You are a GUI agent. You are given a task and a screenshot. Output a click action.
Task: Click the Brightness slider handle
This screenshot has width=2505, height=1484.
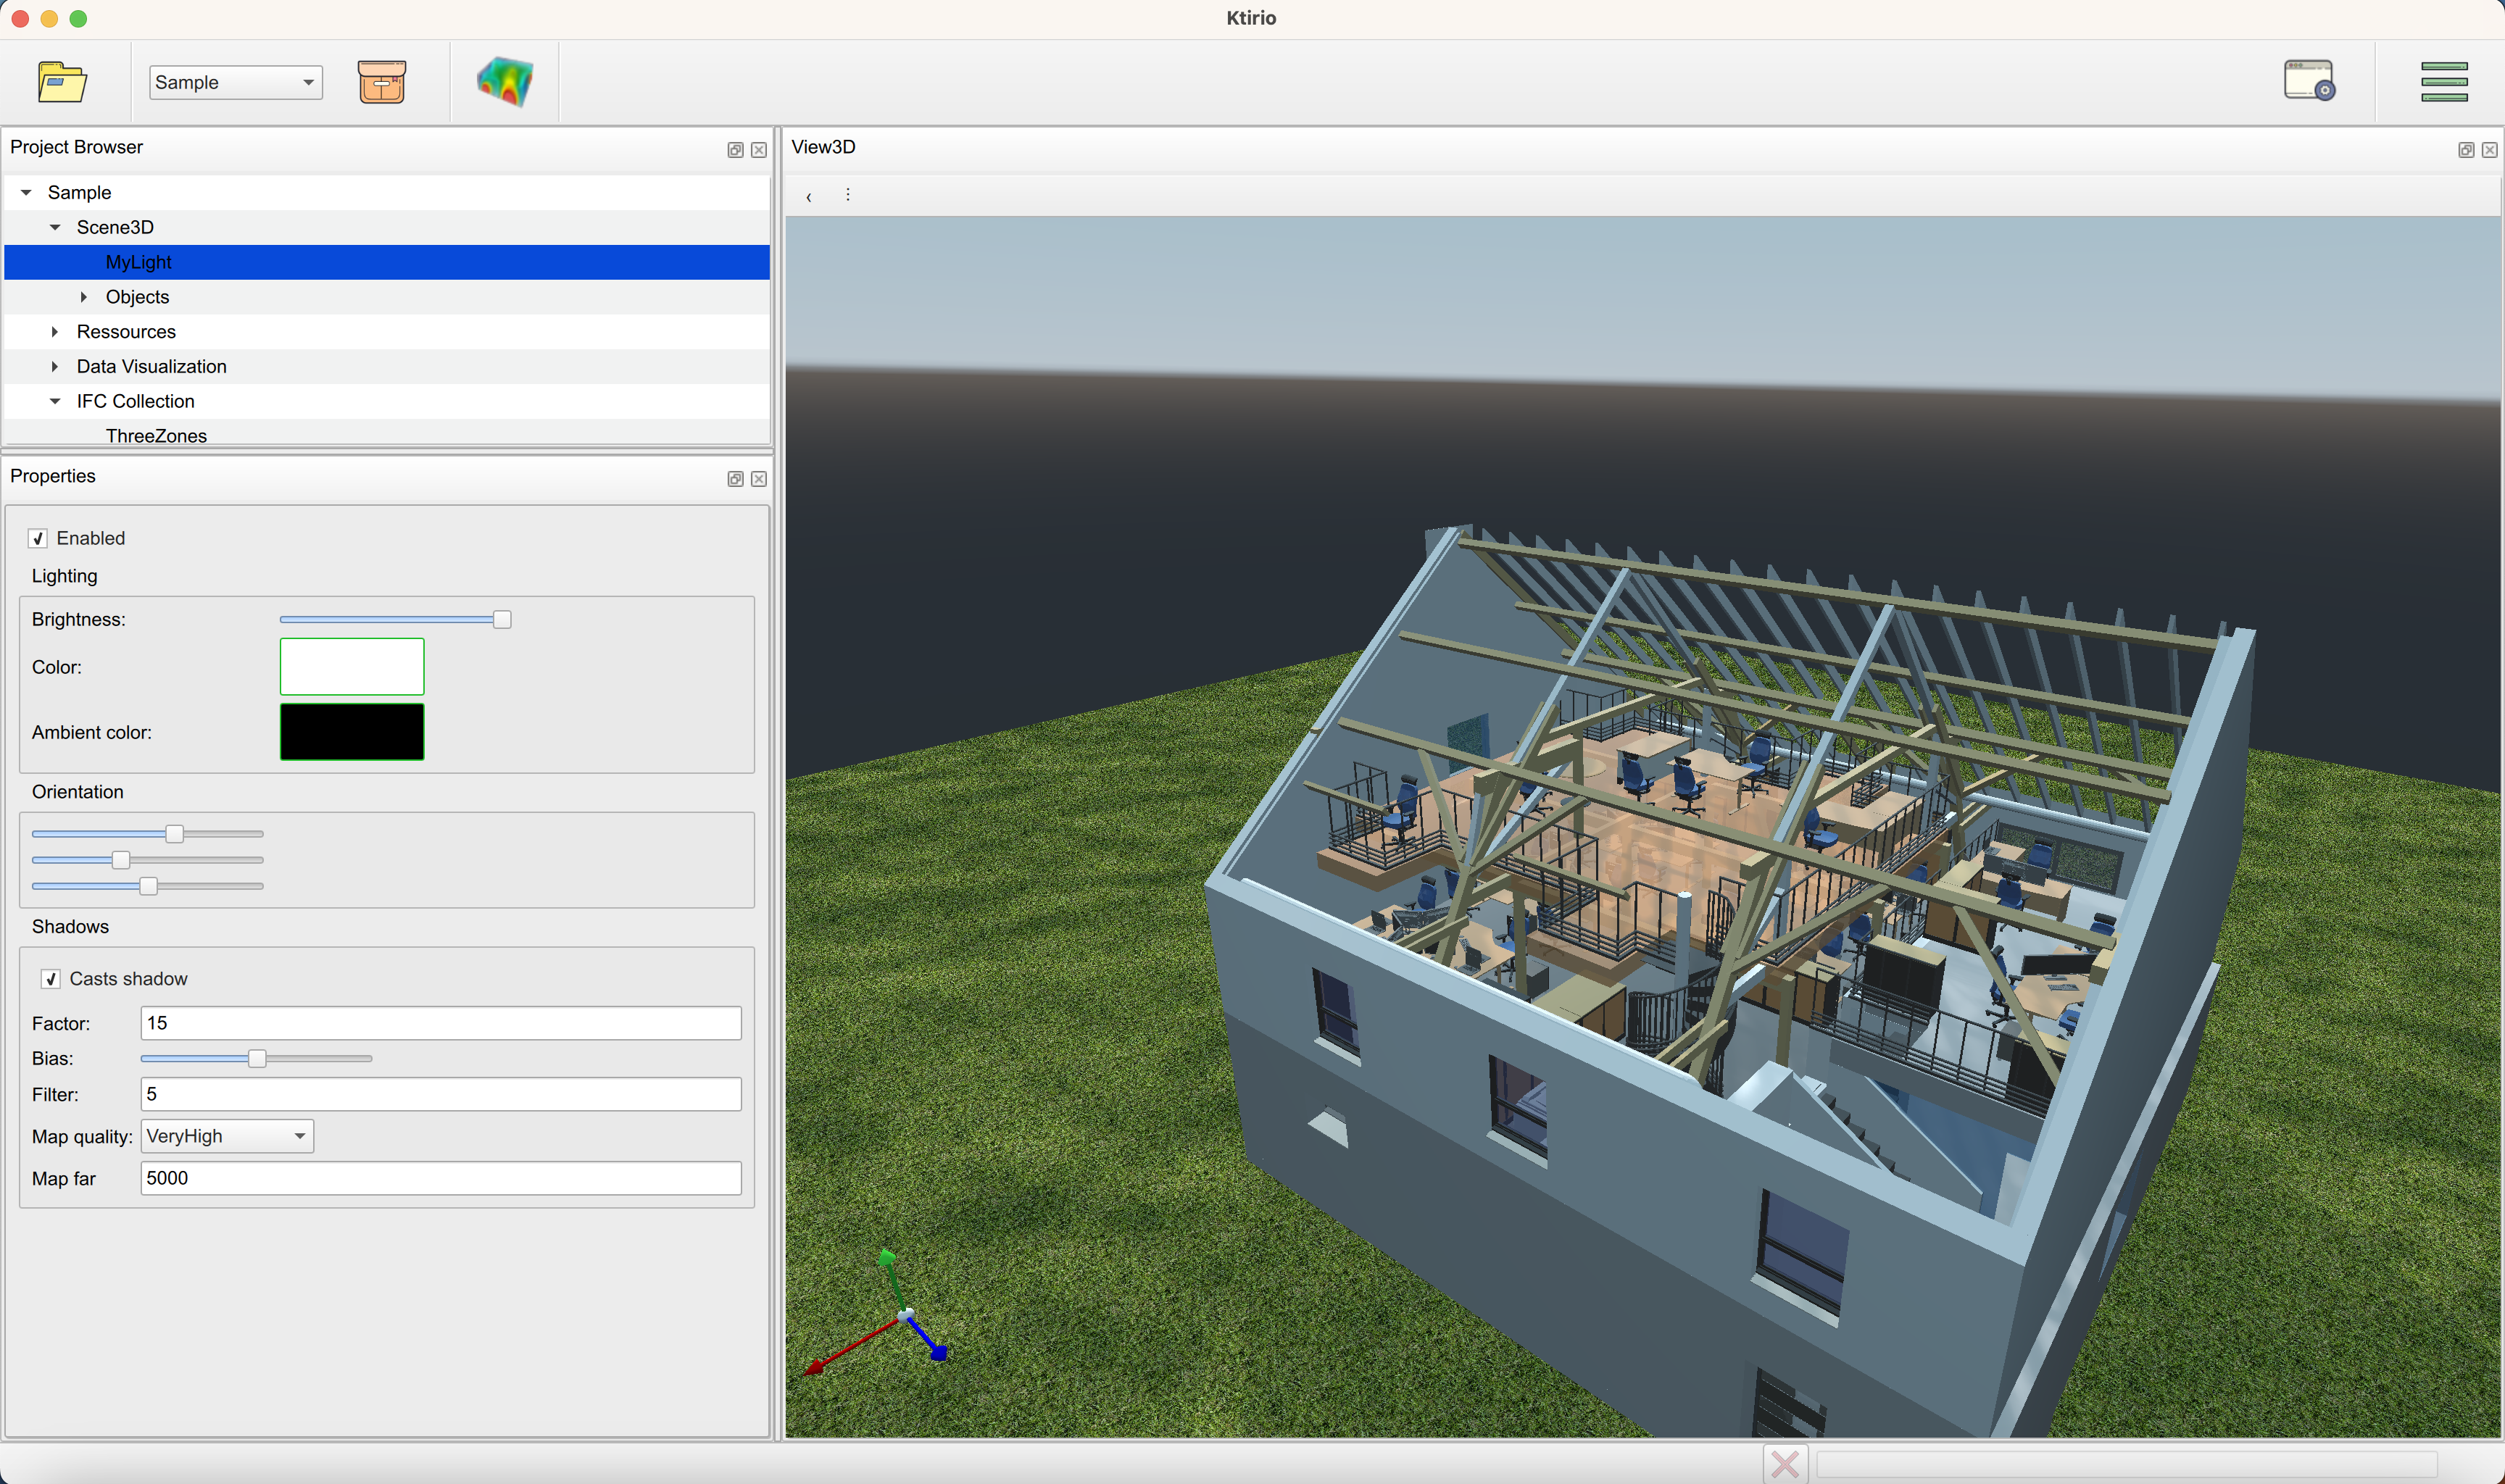coord(502,620)
